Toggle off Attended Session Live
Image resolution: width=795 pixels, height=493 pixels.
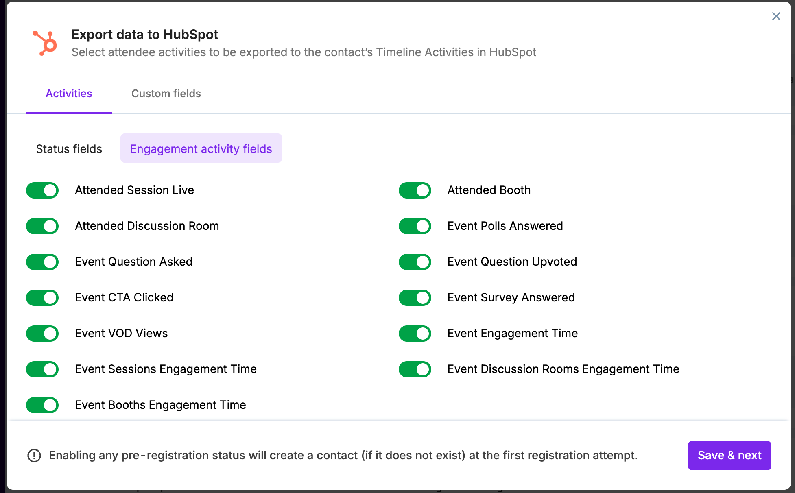pos(42,190)
